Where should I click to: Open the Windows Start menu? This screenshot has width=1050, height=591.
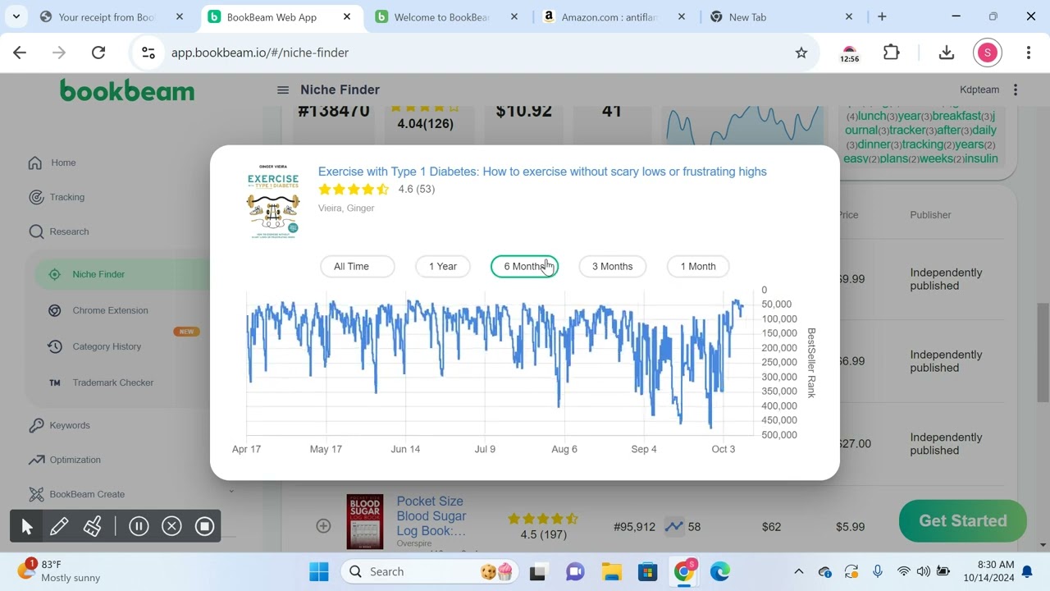point(319,571)
